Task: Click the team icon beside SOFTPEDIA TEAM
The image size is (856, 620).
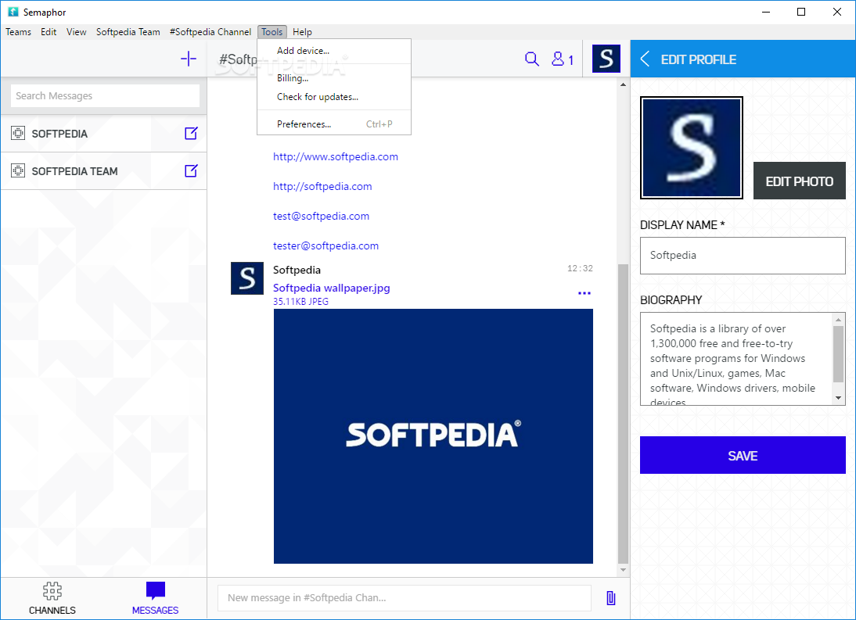Action: (18, 170)
